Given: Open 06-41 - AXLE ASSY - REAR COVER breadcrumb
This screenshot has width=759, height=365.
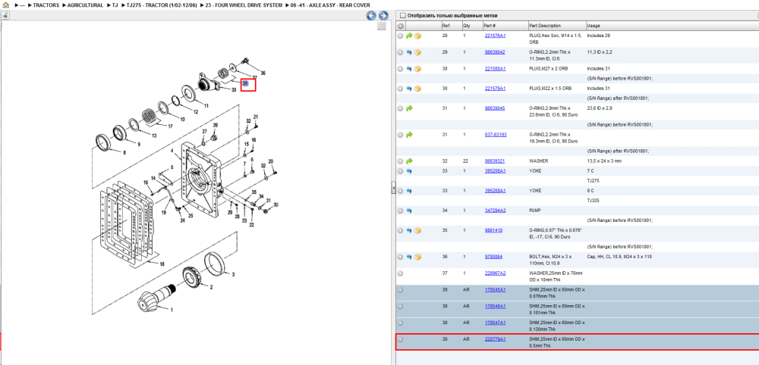Looking at the screenshot, I should pos(330,5).
